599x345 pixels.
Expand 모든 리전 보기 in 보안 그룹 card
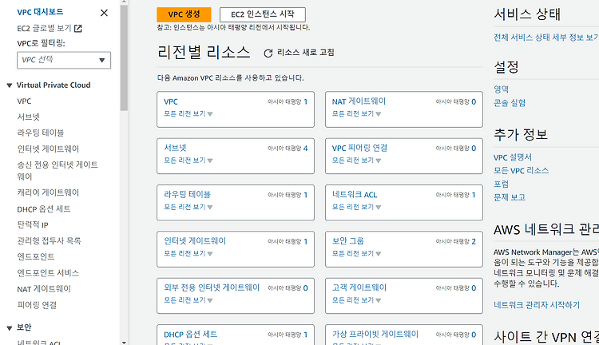[x=356, y=254]
